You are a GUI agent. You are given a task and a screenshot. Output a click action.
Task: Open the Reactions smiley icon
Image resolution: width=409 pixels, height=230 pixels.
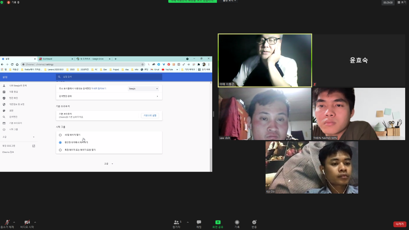point(254,222)
